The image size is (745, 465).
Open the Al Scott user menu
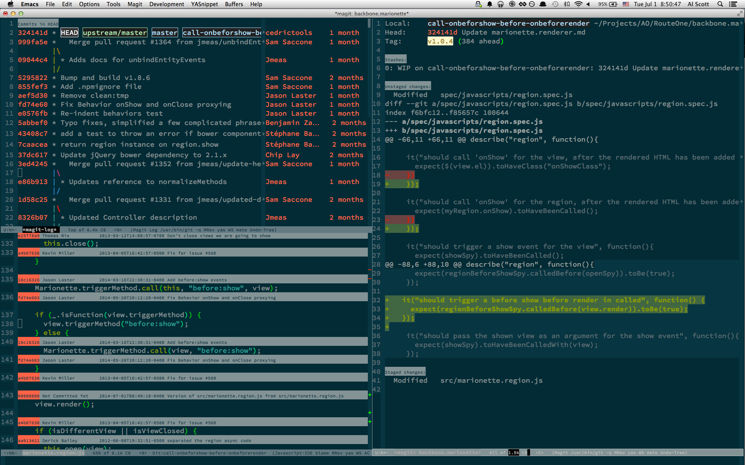(x=698, y=4)
